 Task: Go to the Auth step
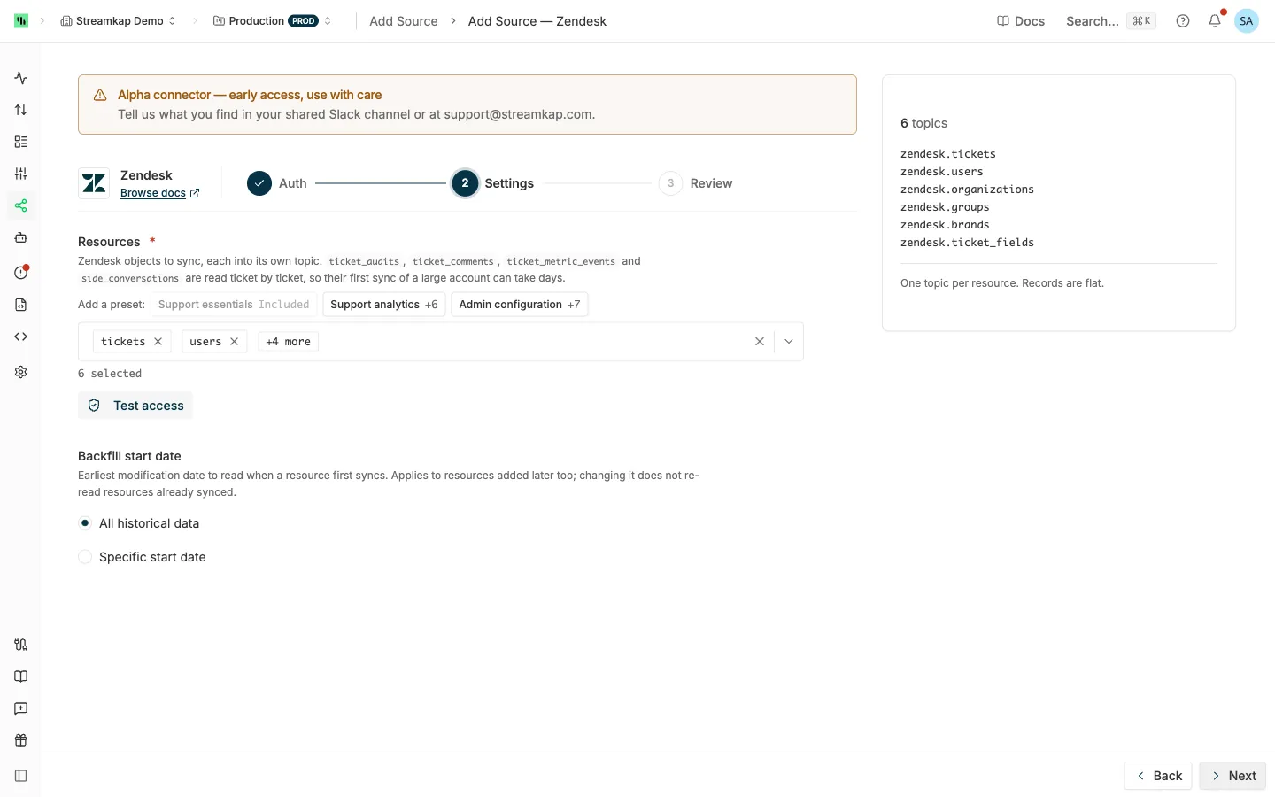click(277, 183)
